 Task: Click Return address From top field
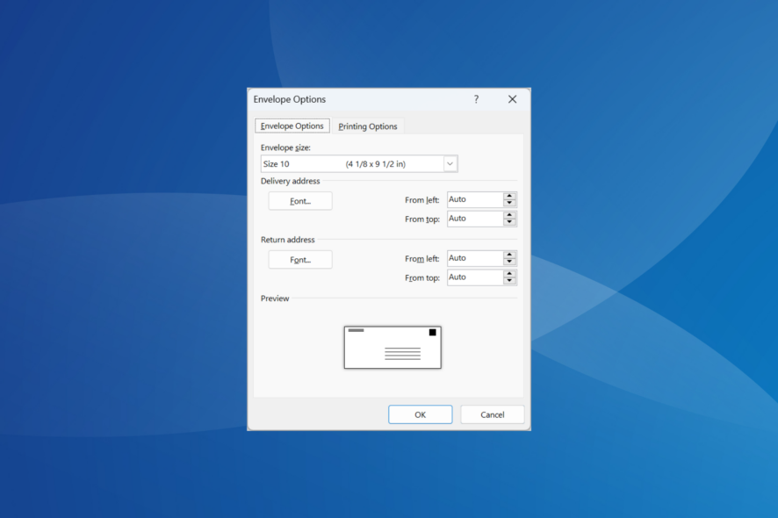pyautogui.click(x=475, y=277)
